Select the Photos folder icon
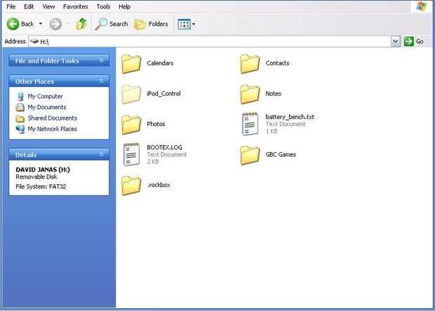Screen dimensions: 435x311 [x=131, y=125]
